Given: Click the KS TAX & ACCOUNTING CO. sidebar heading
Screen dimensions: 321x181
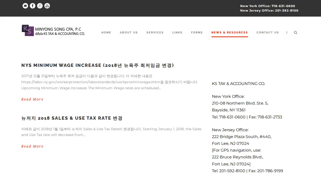Looking at the screenshot, I should (238, 84).
